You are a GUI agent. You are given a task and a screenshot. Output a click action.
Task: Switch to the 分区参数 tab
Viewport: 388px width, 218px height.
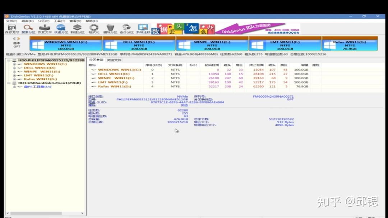click(x=96, y=60)
